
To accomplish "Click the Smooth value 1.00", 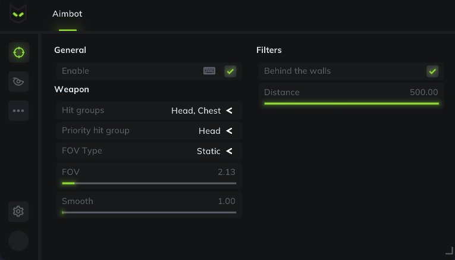I will click(226, 201).
